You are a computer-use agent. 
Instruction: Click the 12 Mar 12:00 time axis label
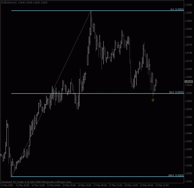click(38, 185)
